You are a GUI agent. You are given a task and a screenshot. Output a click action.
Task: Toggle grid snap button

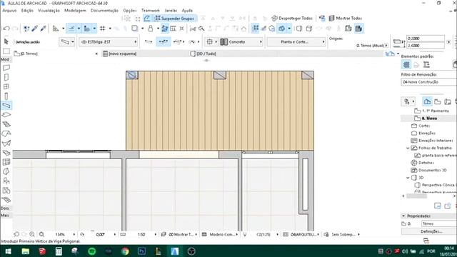[103, 29]
